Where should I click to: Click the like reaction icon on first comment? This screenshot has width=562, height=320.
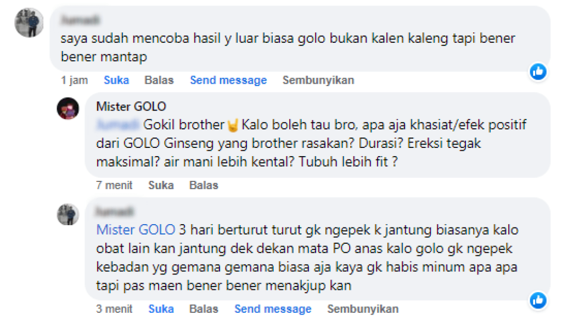pyautogui.click(x=538, y=72)
